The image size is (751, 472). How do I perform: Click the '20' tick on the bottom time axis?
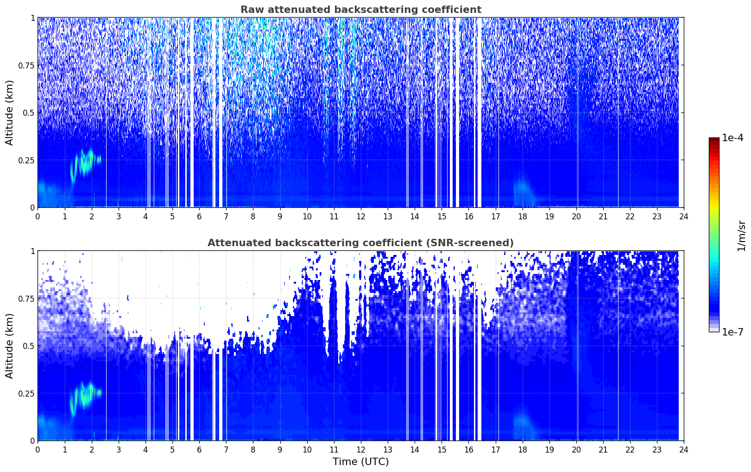(576, 449)
